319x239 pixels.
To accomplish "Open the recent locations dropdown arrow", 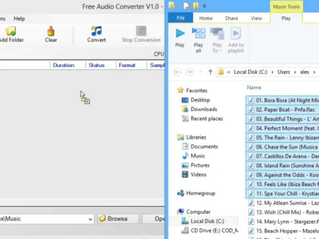I will (201, 72).
